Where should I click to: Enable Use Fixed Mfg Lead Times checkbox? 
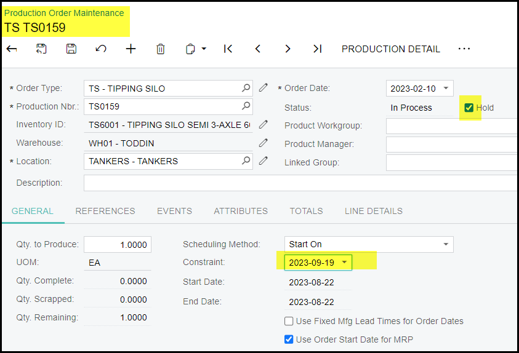[x=289, y=321]
